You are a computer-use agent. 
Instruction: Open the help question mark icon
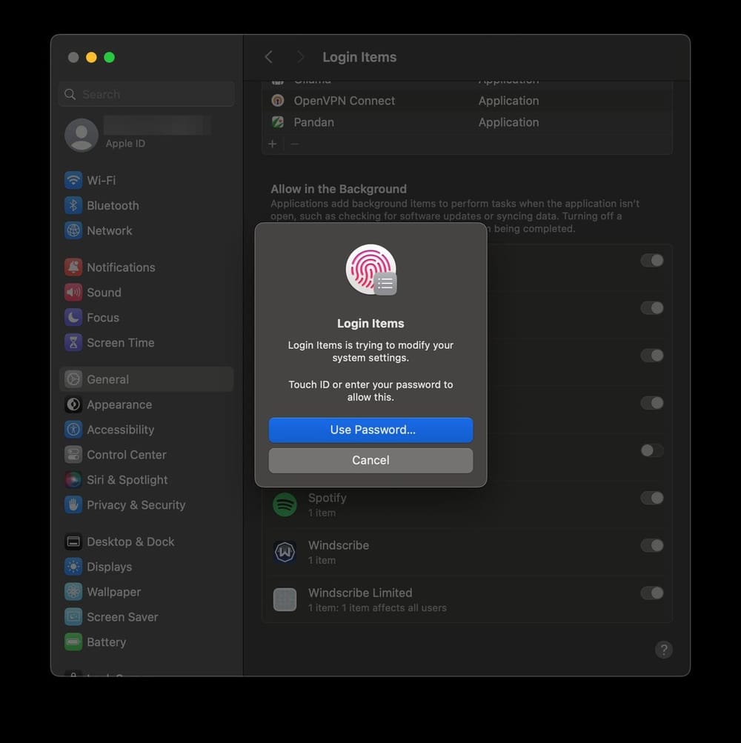[664, 650]
